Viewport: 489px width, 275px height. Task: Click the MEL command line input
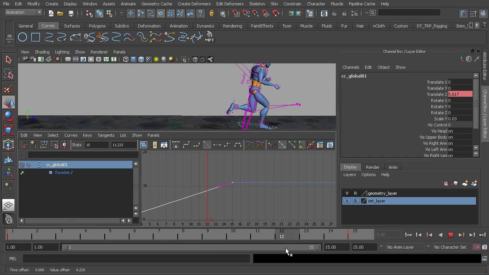coord(136,259)
